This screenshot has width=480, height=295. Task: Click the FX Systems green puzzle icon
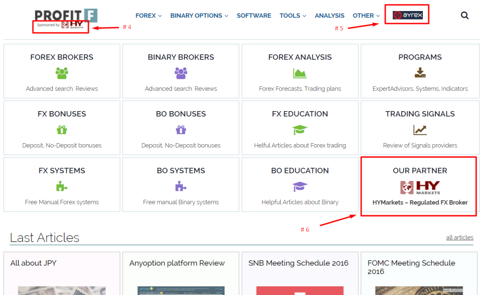(x=61, y=186)
